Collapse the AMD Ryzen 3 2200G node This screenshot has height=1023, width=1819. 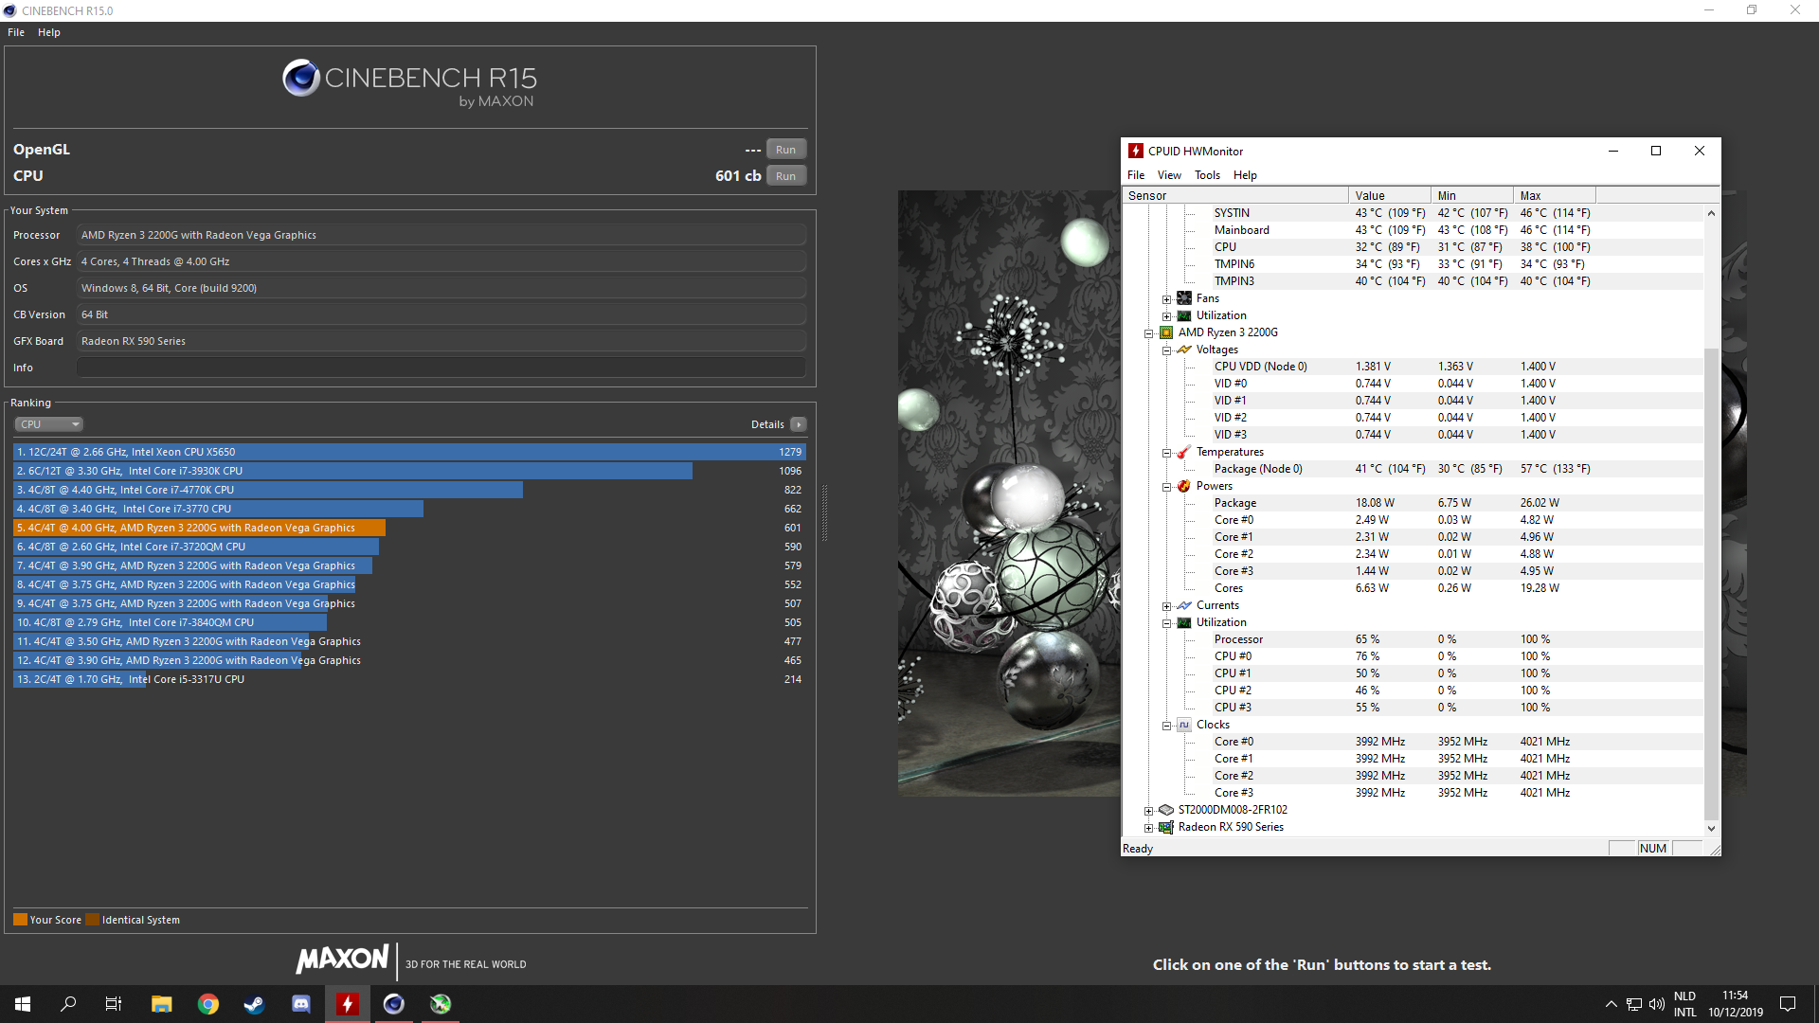click(1149, 333)
